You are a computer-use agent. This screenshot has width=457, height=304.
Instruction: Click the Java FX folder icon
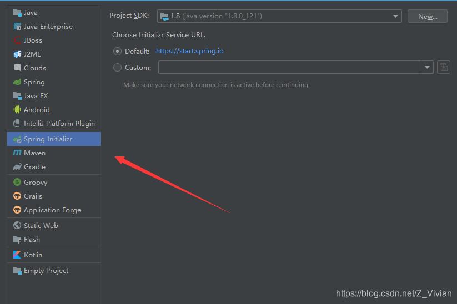[x=17, y=96]
